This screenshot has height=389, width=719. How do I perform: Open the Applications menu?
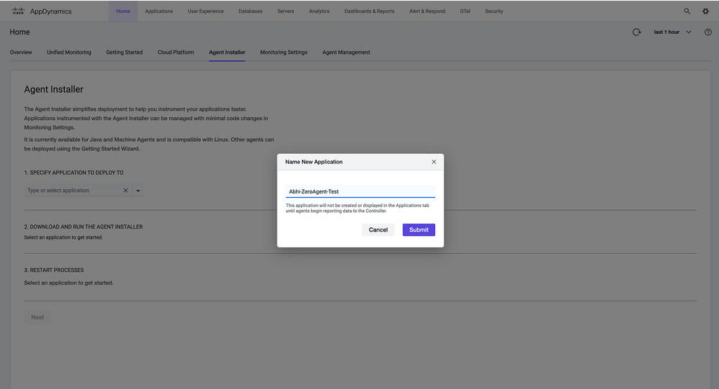pyautogui.click(x=158, y=12)
